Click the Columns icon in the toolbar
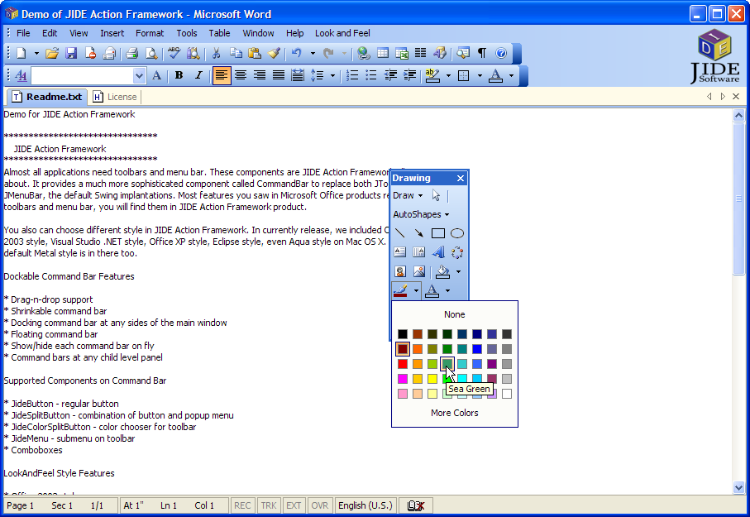Image resolution: width=750 pixels, height=517 pixels. point(420,53)
